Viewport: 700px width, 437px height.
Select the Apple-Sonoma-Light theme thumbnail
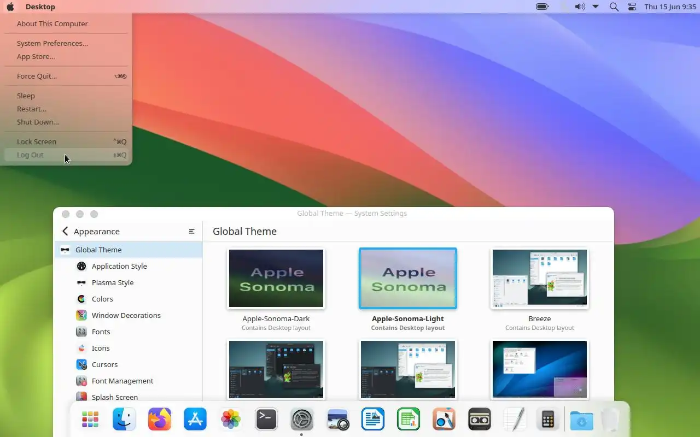coord(408,278)
